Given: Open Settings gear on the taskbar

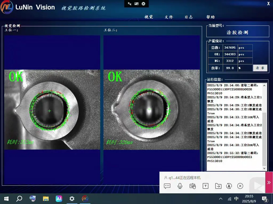Looking at the screenshot, I should click(x=72, y=199).
